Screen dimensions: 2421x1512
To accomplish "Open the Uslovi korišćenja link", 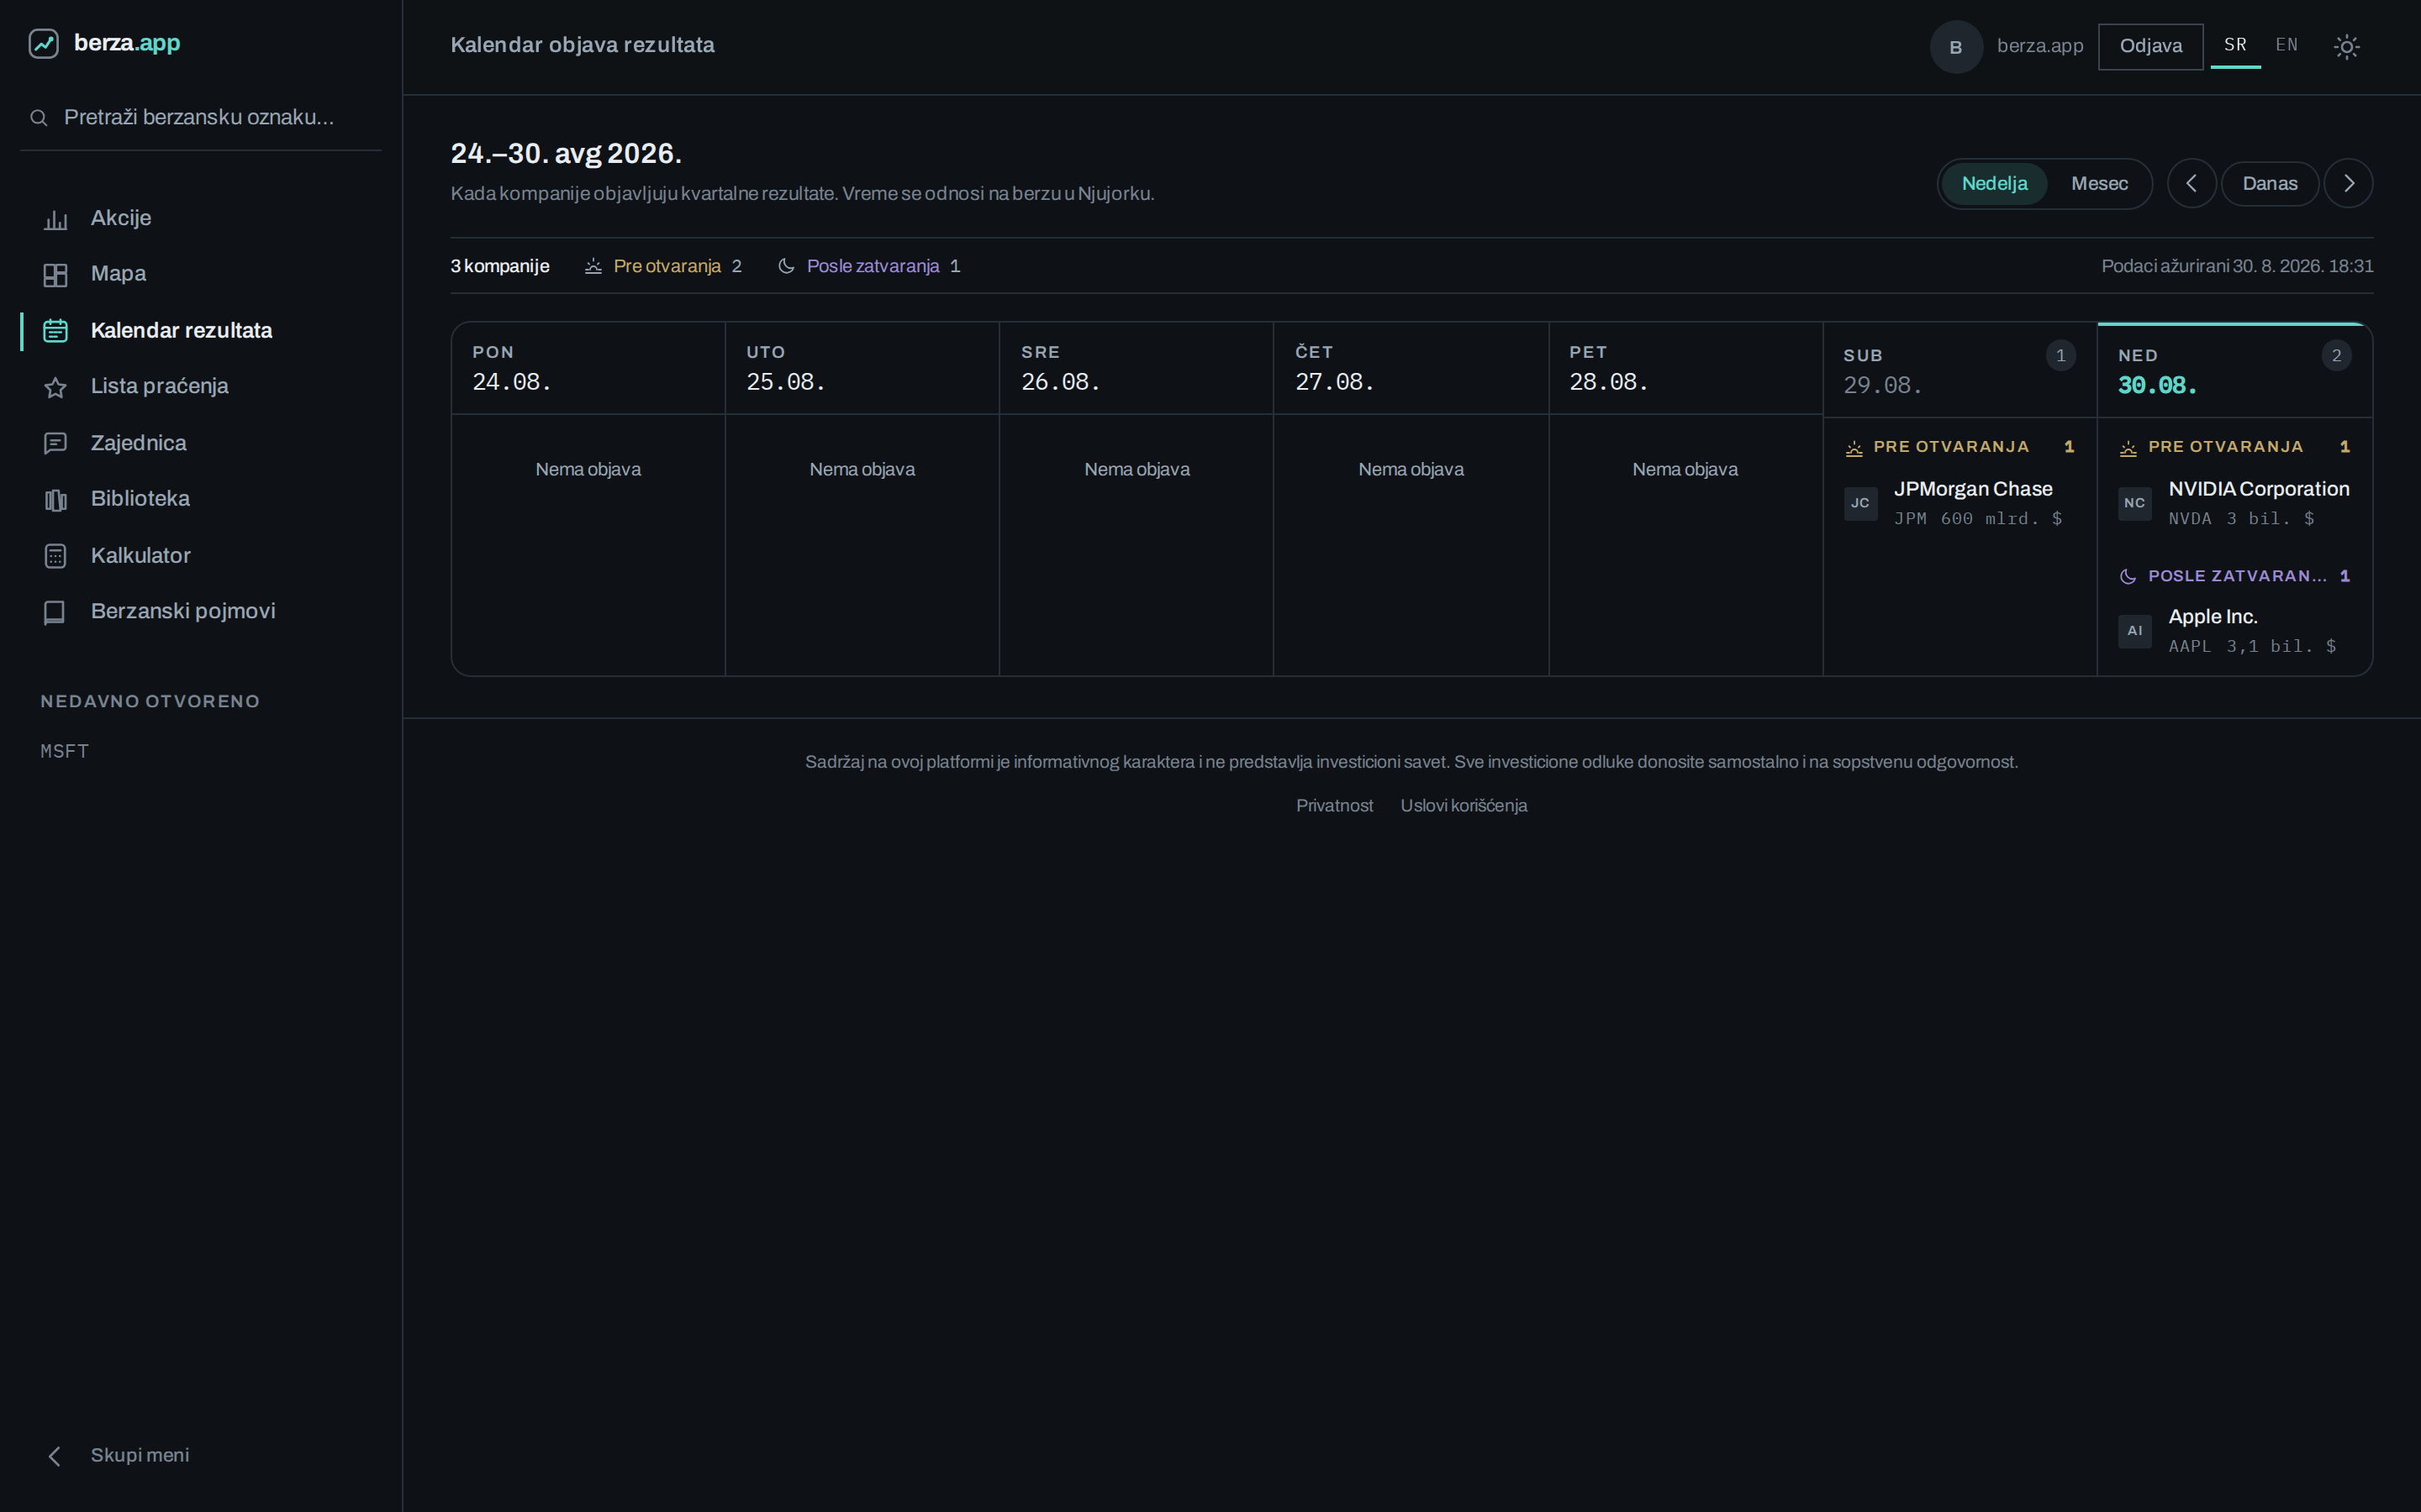I will 1463,805.
